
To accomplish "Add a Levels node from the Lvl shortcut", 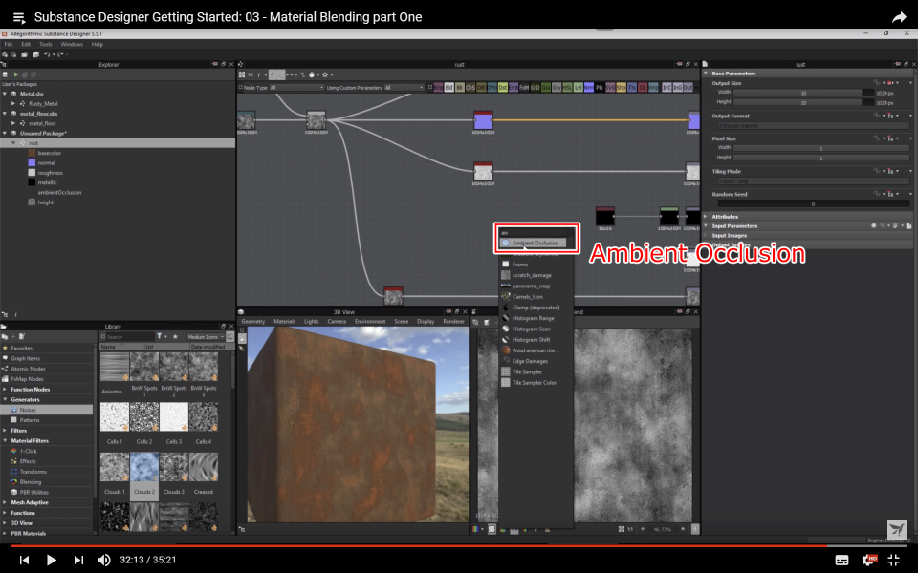I will 578,87.
